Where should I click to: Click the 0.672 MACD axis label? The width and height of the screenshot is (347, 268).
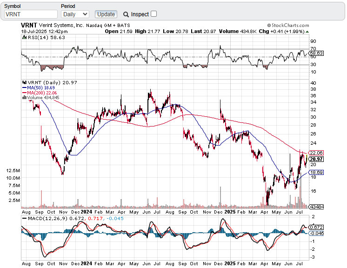click(x=317, y=227)
